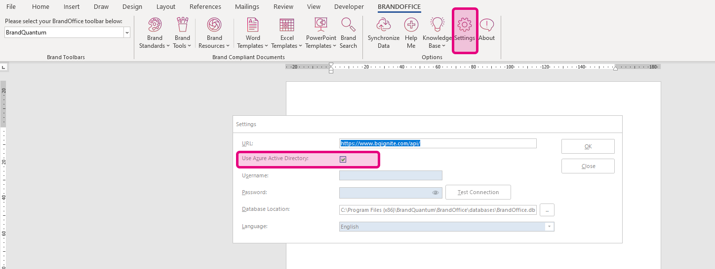Go to the Review tab

point(283,7)
